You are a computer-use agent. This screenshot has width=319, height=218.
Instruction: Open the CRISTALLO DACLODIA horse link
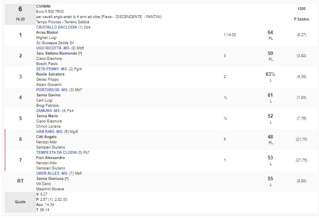(x=56, y=27)
